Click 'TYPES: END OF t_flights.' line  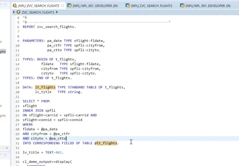coord(47,78)
